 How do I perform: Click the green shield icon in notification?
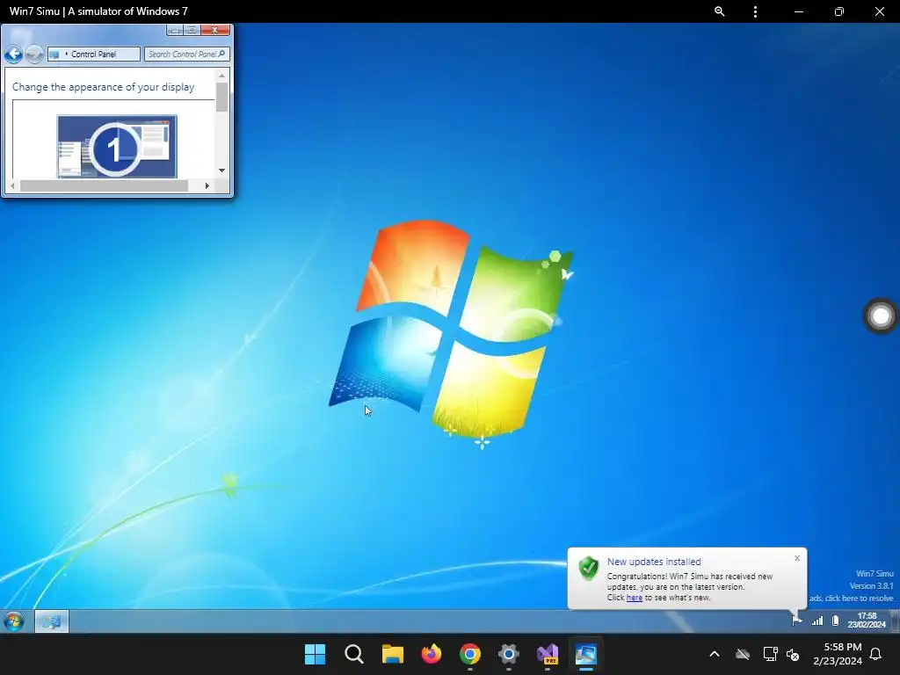click(x=588, y=569)
